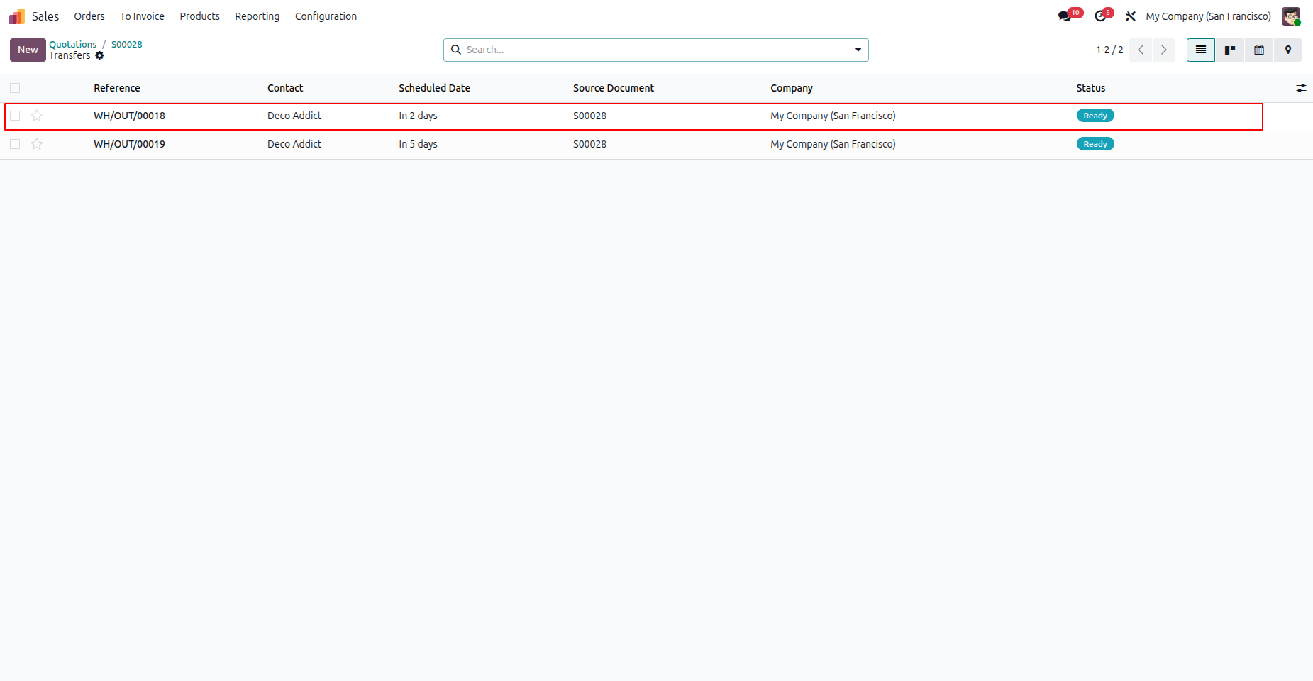Click Ready badge of WH/OUT/00019

coord(1095,144)
